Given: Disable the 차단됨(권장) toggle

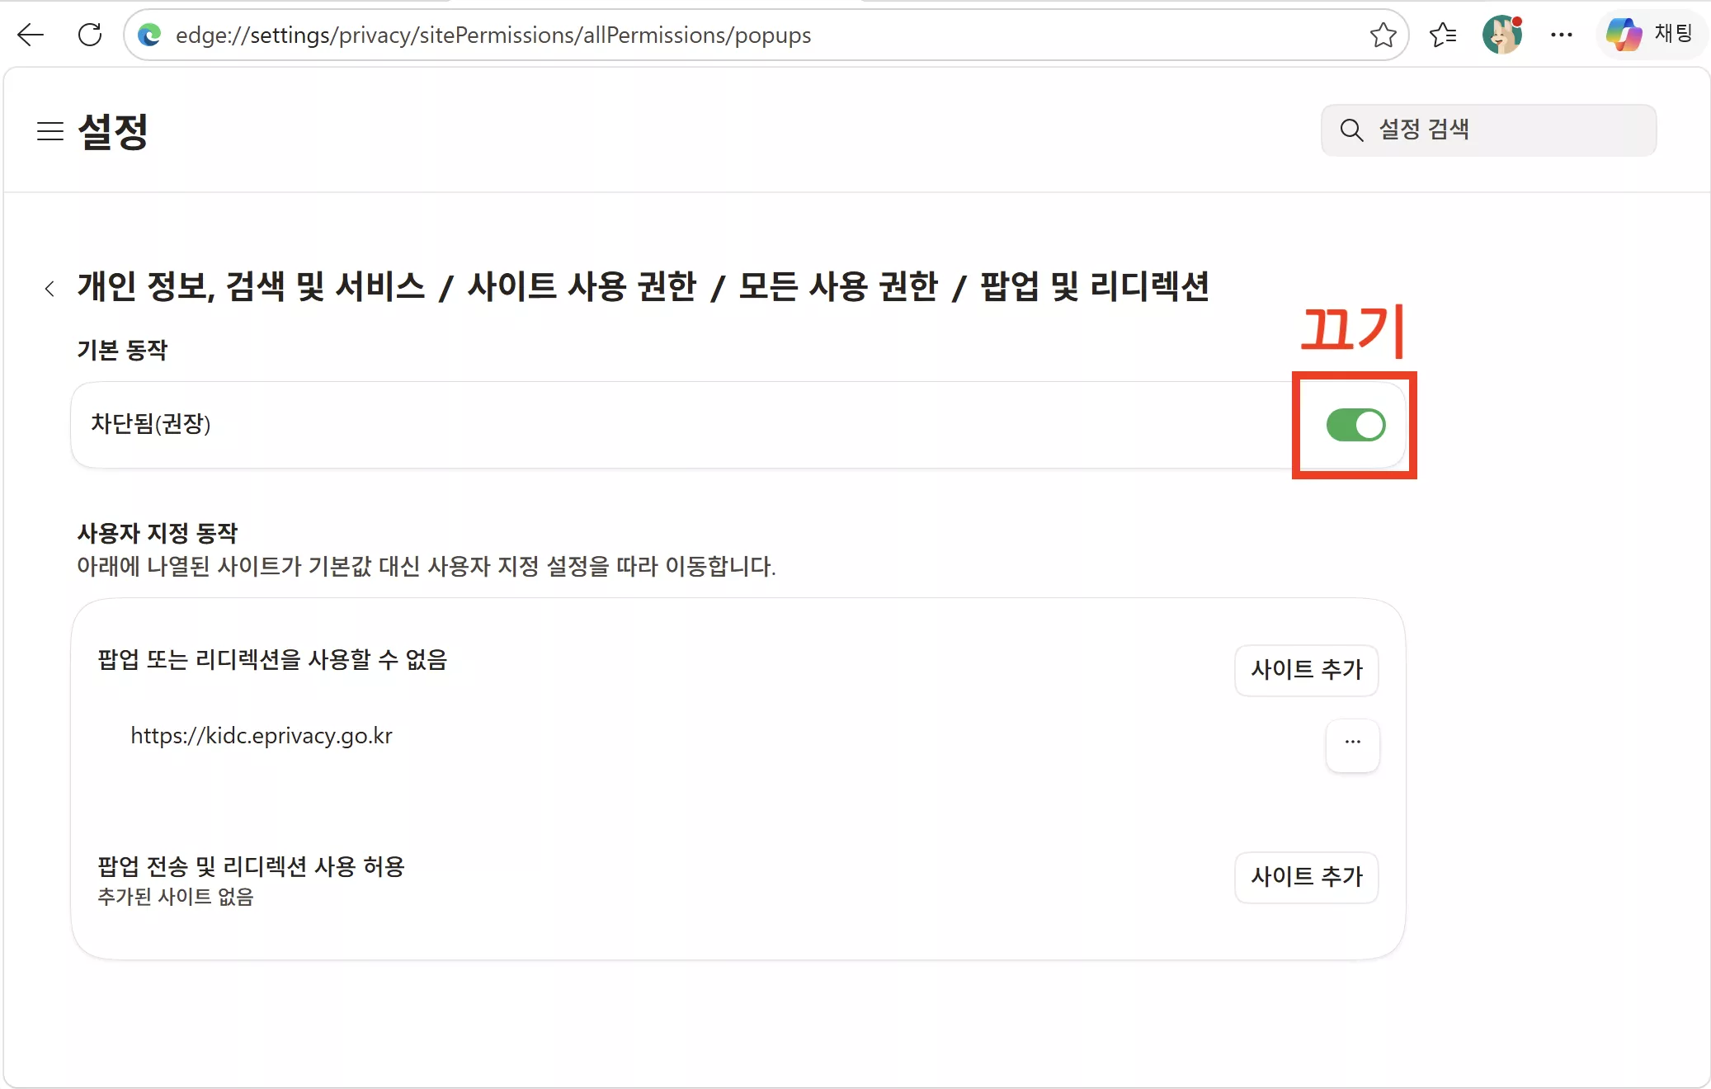Looking at the screenshot, I should 1357,425.
